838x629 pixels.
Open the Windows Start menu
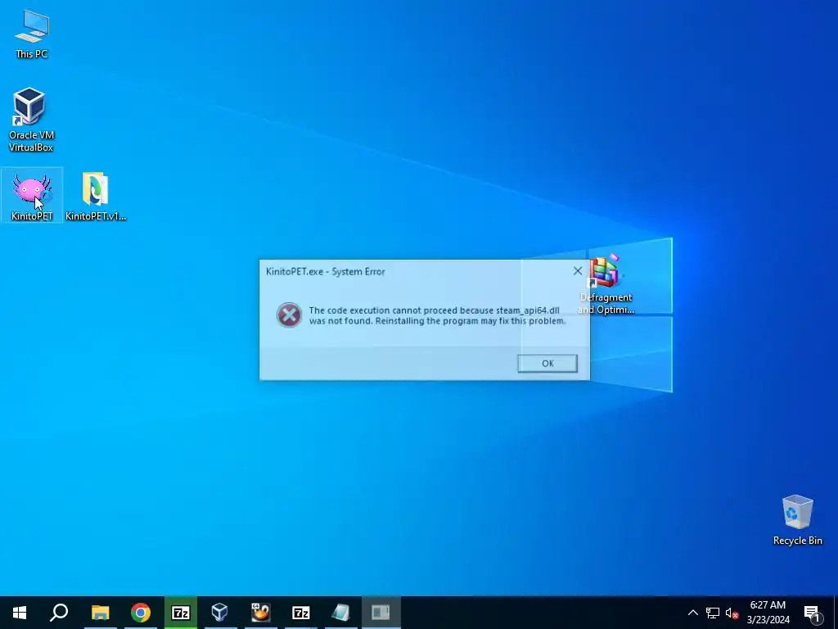pyautogui.click(x=20, y=613)
